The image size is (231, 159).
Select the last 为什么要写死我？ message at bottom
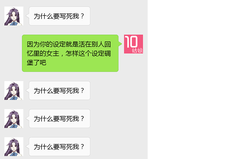point(59,147)
